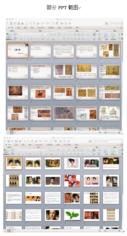Image resolution: width=127 pixels, height=236 pixels.
Task: Click the Format Painter brush icon in bottom window
Action: 36,141
